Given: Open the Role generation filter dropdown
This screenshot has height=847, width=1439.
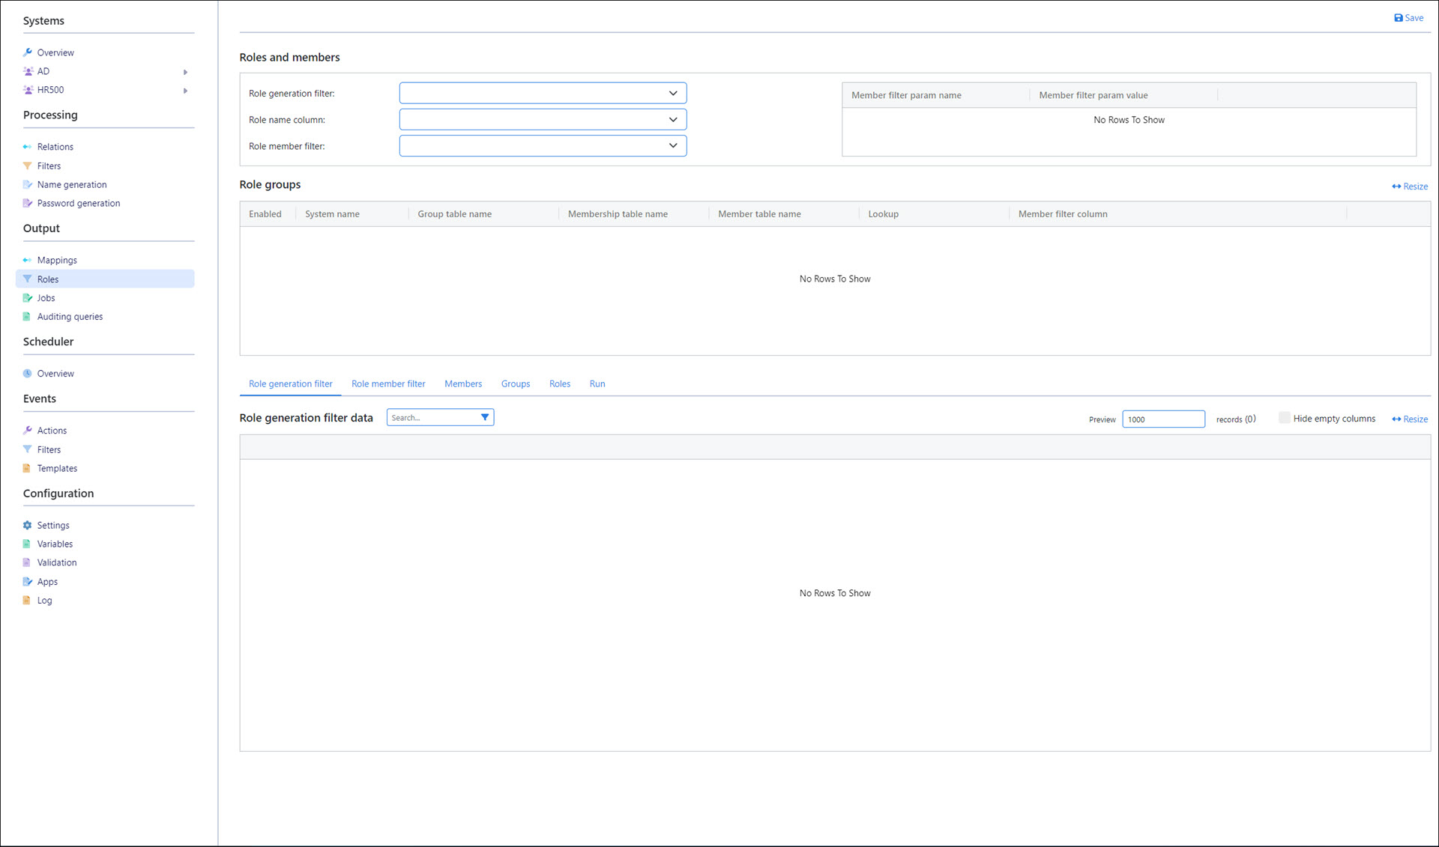Looking at the screenshot, I should coord(672,93).
